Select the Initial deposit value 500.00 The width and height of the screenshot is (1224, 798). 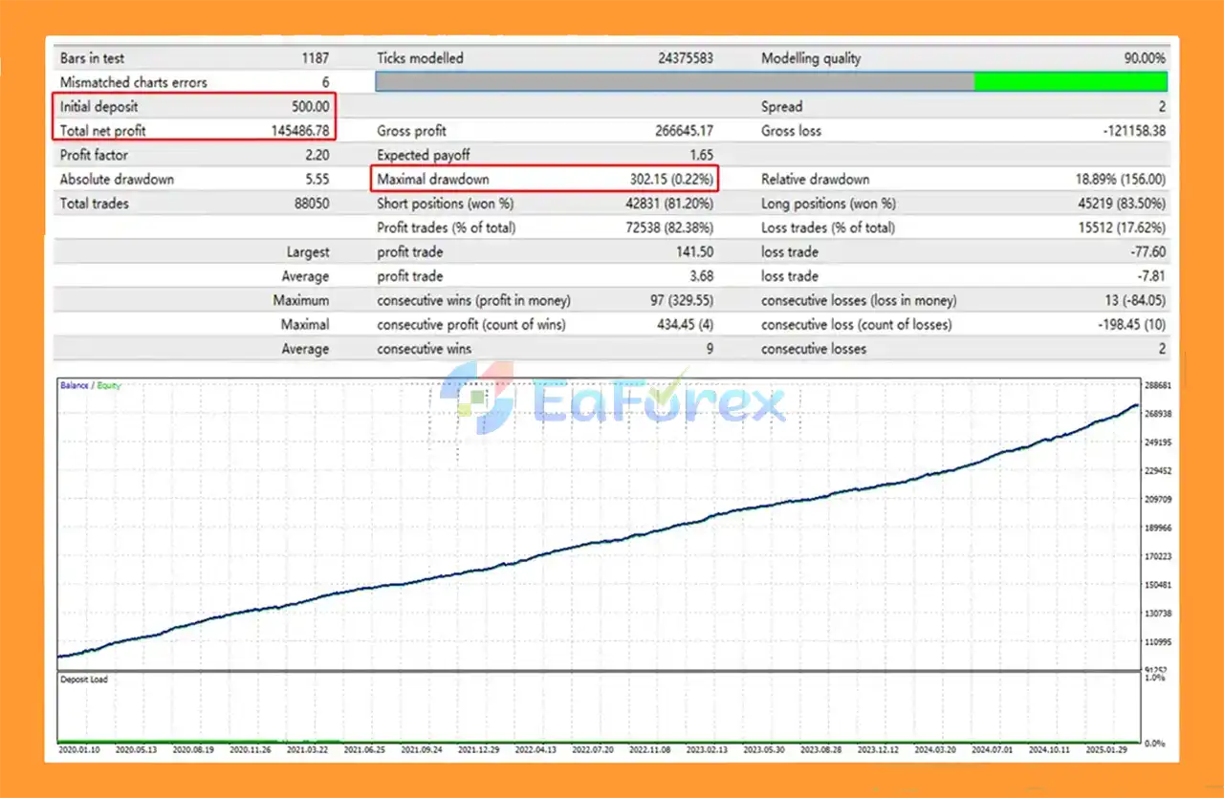pos(310,107)
